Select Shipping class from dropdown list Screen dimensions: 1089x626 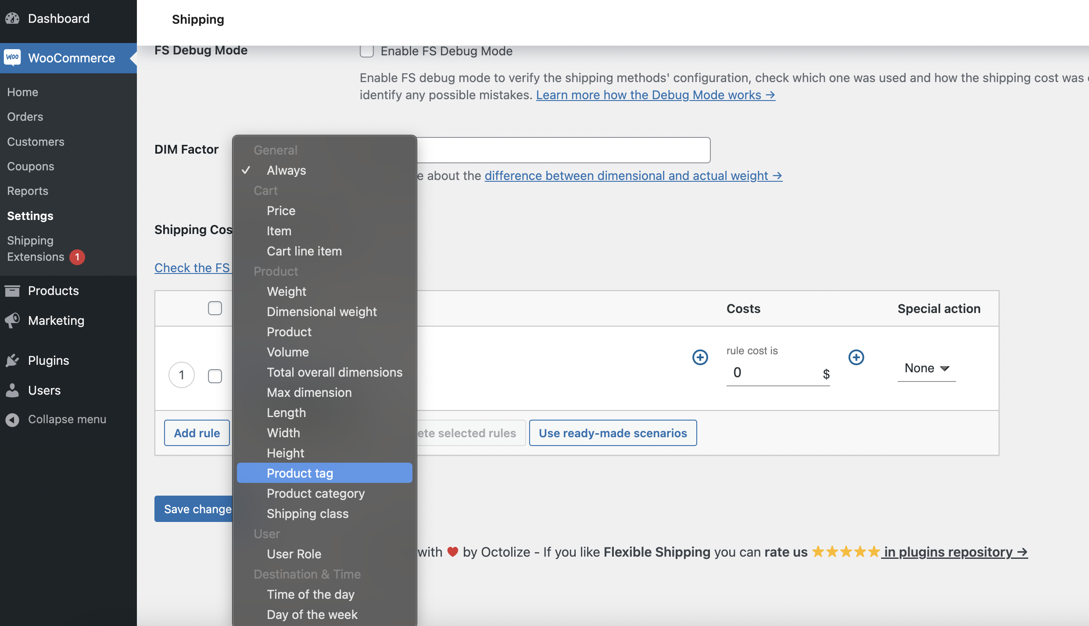pyautogui.click(x=308, y=513)
